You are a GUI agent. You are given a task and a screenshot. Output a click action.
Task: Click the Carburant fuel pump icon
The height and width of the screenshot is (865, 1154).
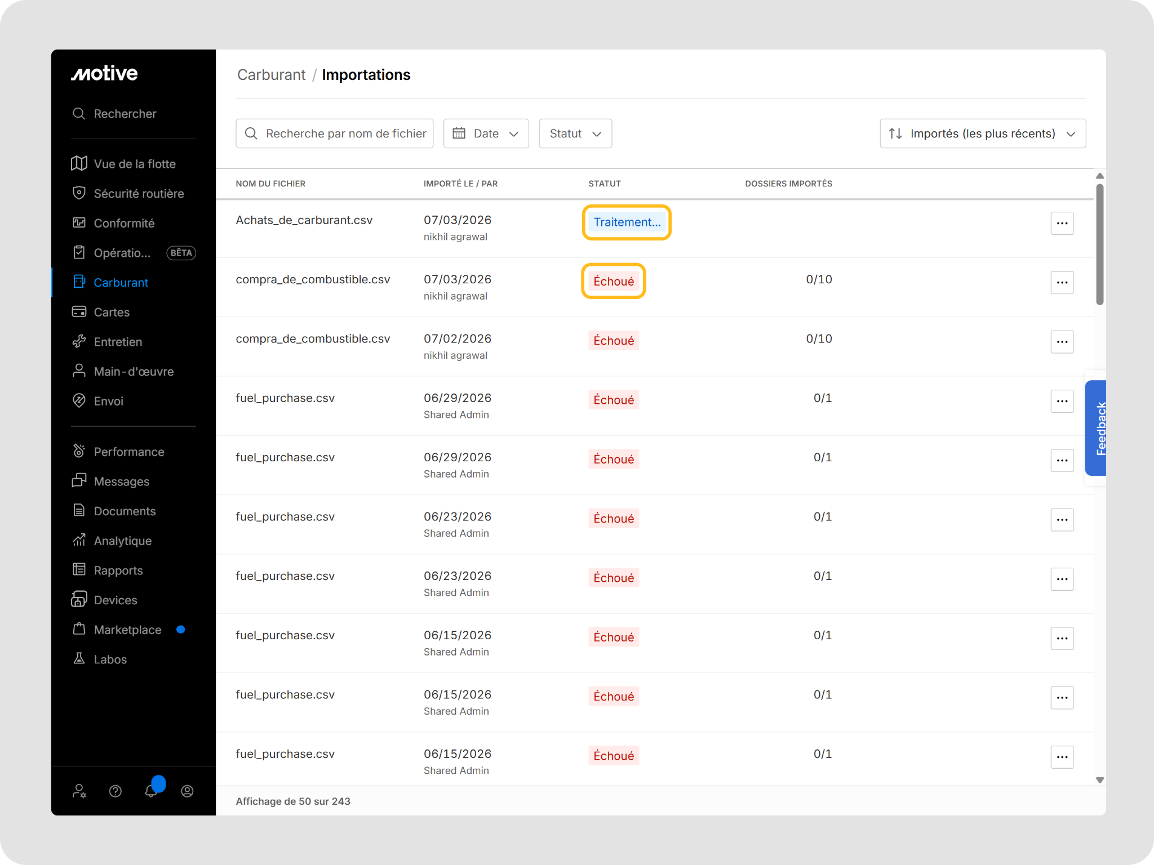tap(79, 282)
